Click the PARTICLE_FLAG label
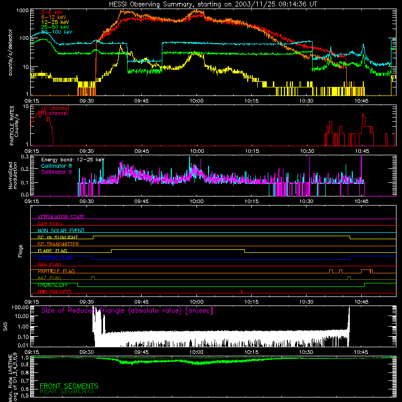Image resolution: width=402 pixels, height=402 pixels. click(56, 271)
